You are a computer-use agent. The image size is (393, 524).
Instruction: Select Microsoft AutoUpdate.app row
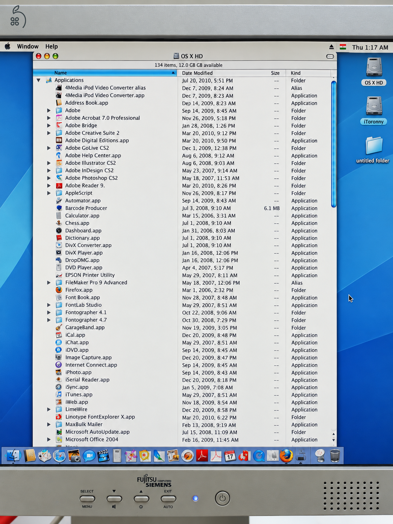pyautogui.click(x=185, y=432)
